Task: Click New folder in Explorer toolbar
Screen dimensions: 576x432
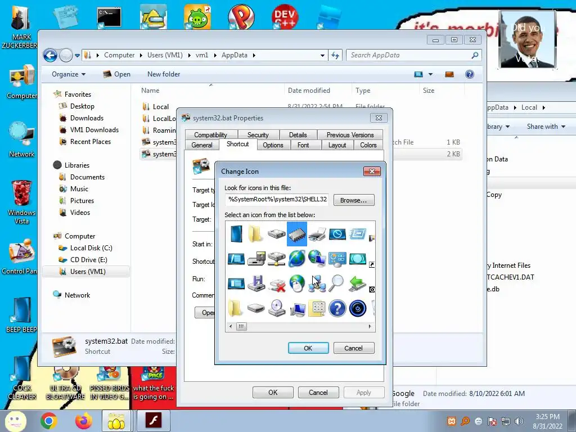Action: pos(164,74)
